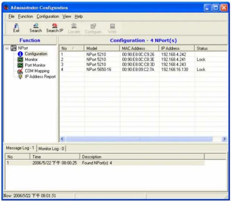Sort by the Status column header
The width and height of the screenshot is (231, 201).
pos(211,48)
